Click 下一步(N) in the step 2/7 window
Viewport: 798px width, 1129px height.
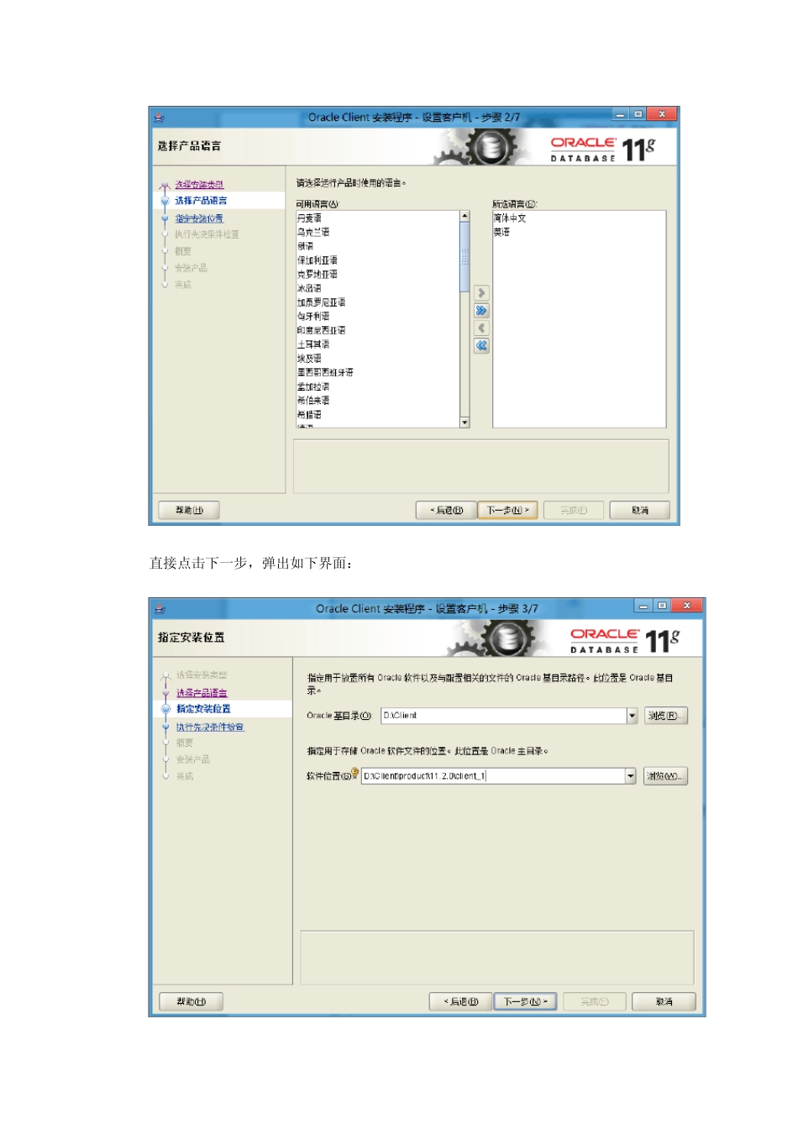click(507, 510)
